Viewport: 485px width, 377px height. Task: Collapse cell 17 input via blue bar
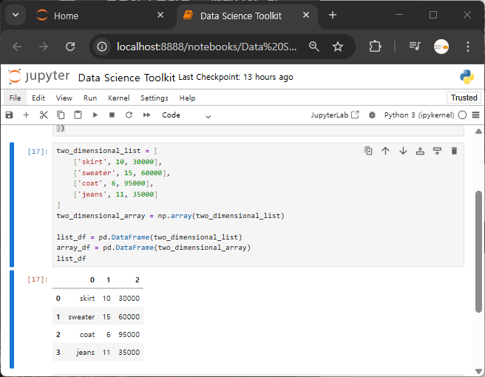[12, 205]
